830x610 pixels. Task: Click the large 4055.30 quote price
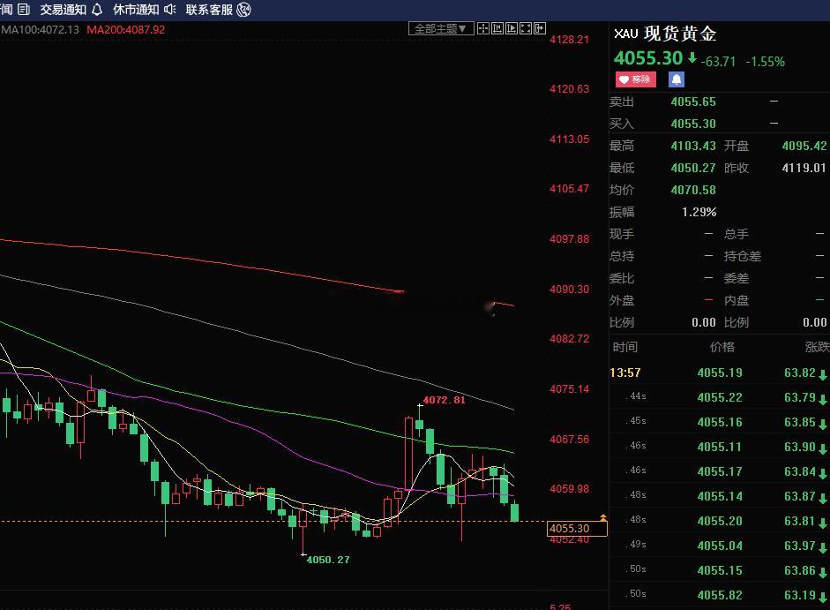pos(648,58)
